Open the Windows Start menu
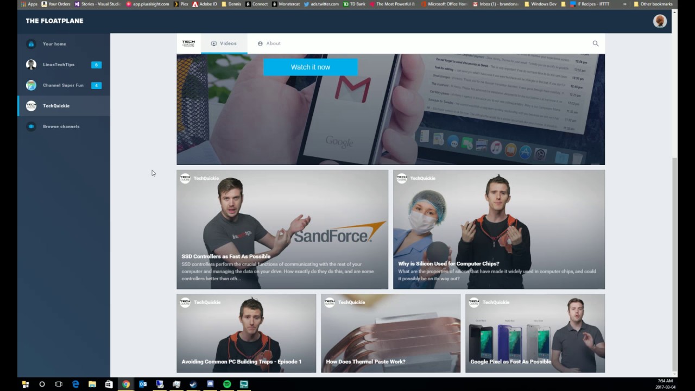This screenshot has height=391, width=695. [25, 384]
